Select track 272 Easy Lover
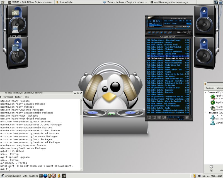 pos(168,113)
